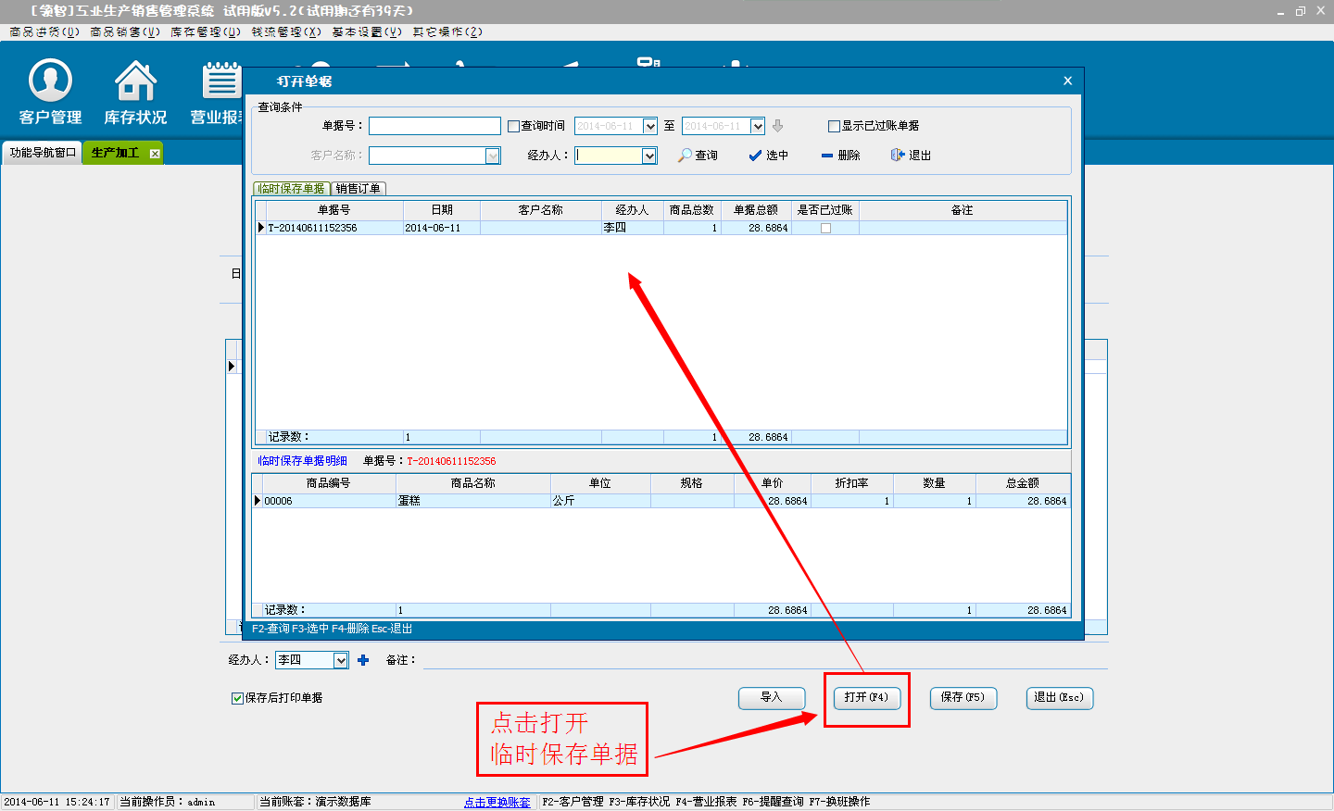Toggle the 保存后打印单据 checkbox
The width and height of the screenshot is (1334, 811).
237,698
